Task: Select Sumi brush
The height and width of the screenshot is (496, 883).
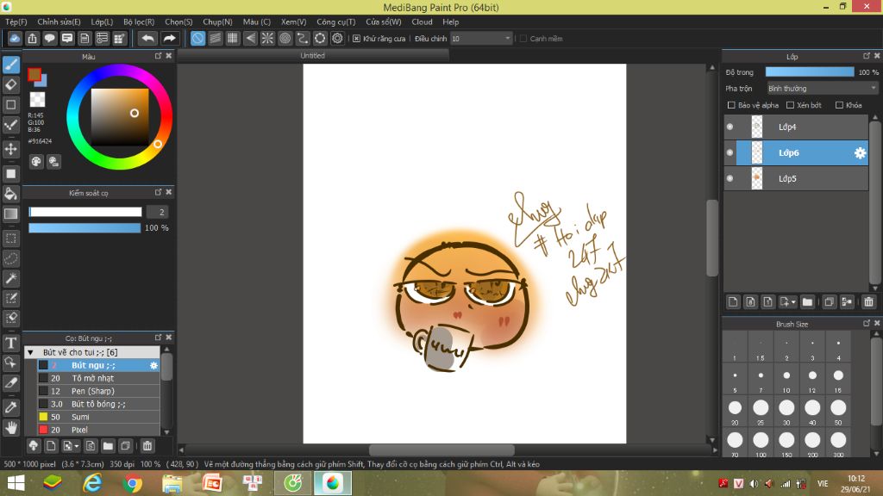Action: 98,418
